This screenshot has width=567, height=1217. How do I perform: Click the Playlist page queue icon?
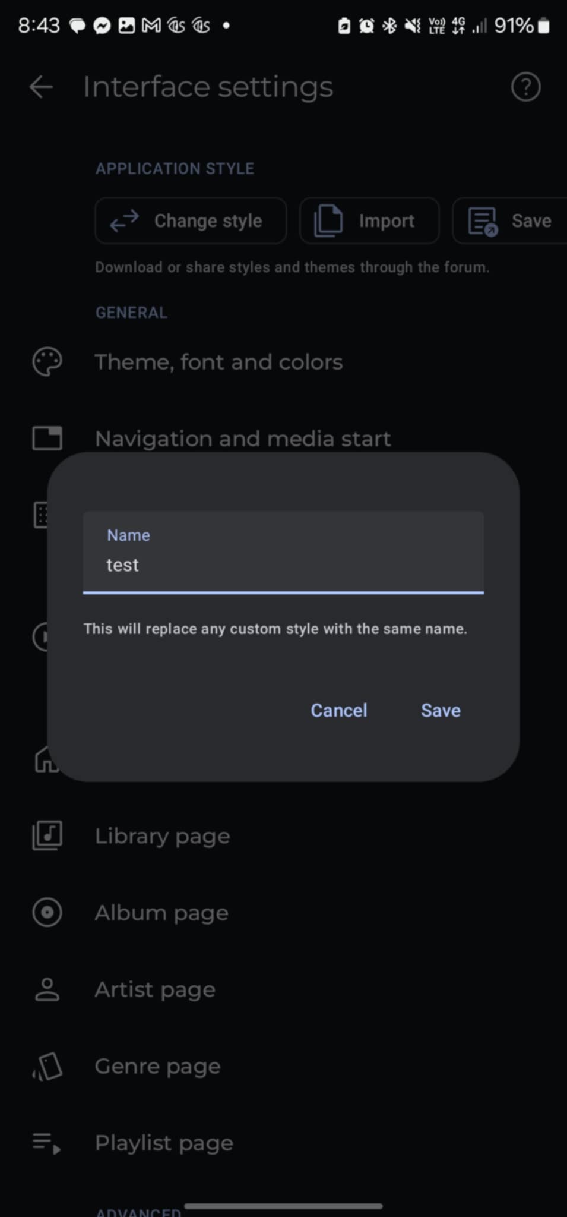point(47,1143)
